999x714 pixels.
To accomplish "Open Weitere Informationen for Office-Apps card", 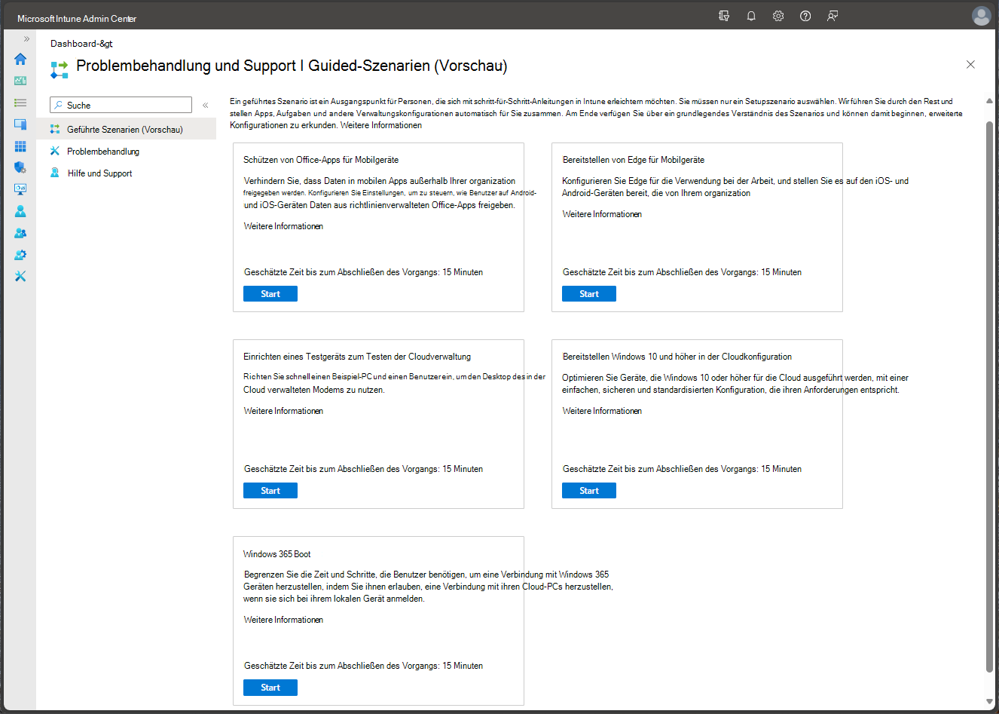I will (x=284, y=226).
